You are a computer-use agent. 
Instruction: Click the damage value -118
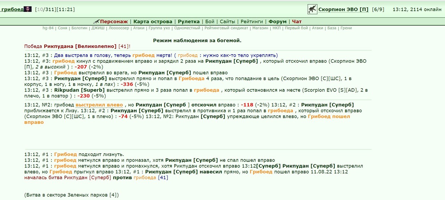coord(247,105)
